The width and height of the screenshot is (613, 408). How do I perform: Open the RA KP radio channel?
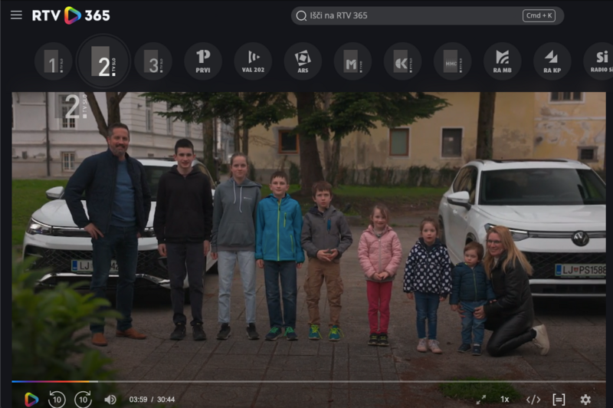552,61
